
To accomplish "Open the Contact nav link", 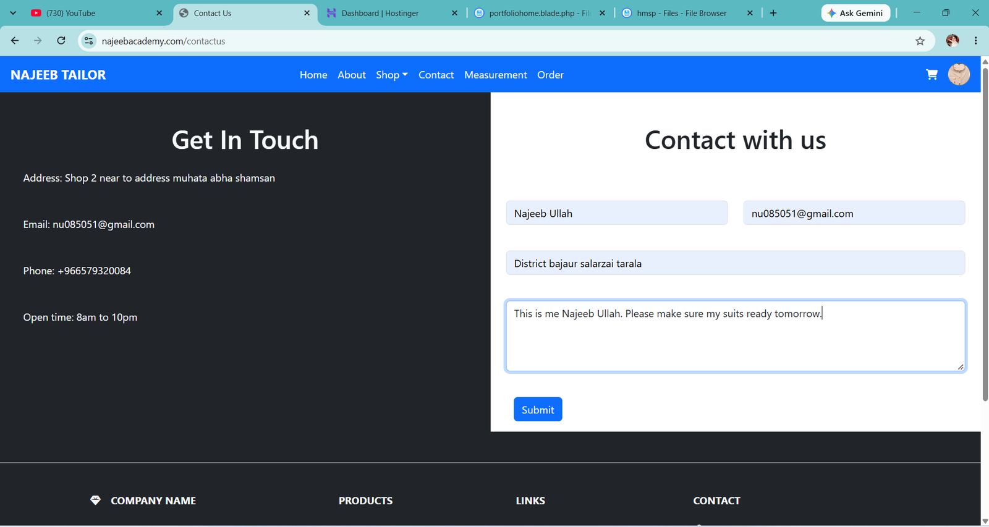I will pyautogui.click(x=436, y=75).
